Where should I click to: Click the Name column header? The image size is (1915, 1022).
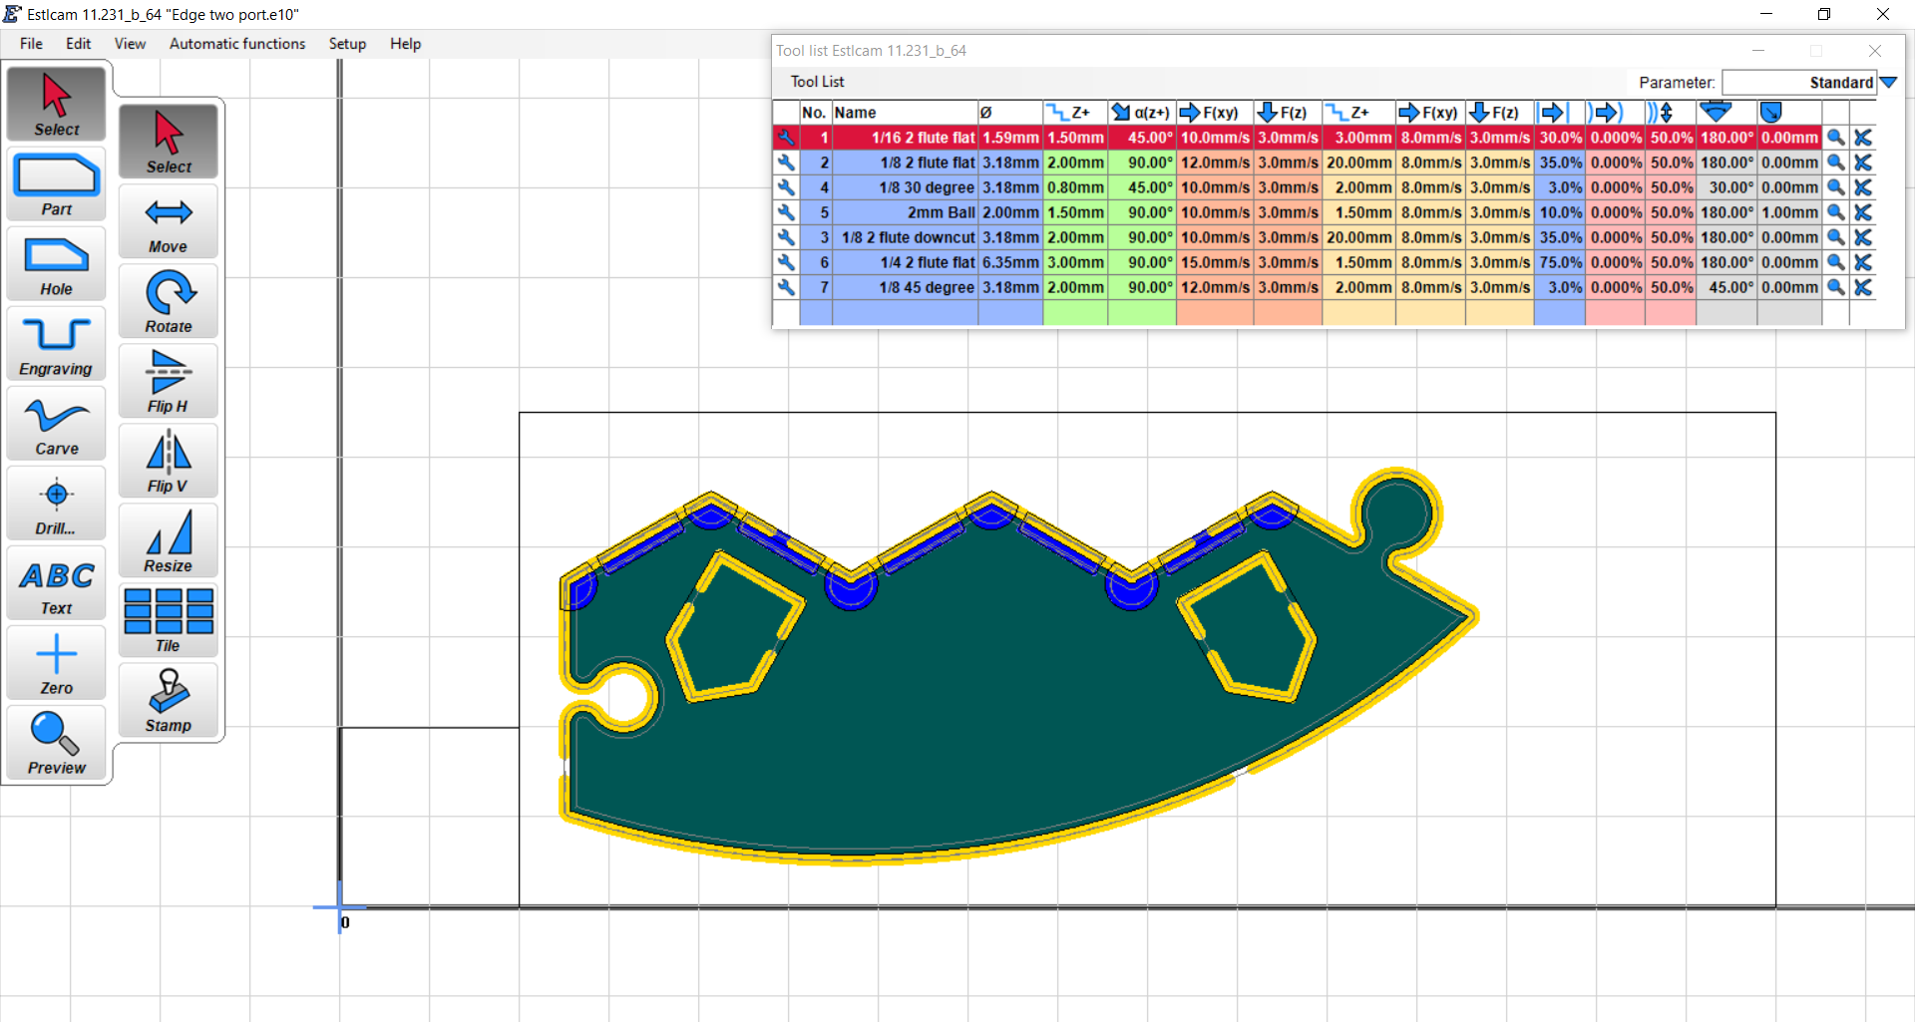pyautogui.click(x=905, y=113)
